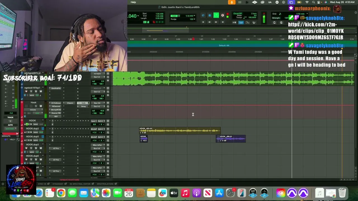Image resolution: width=358 pixels, height=201 pixels.
Task: Open Podcasts from the Dock
Action: pyautogui.click(x=196, y=193)
